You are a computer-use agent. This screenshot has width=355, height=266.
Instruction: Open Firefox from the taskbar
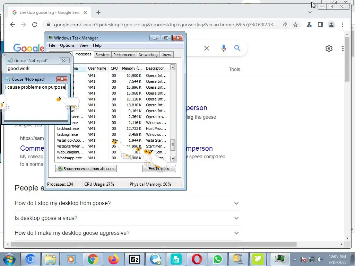(113, 259)
